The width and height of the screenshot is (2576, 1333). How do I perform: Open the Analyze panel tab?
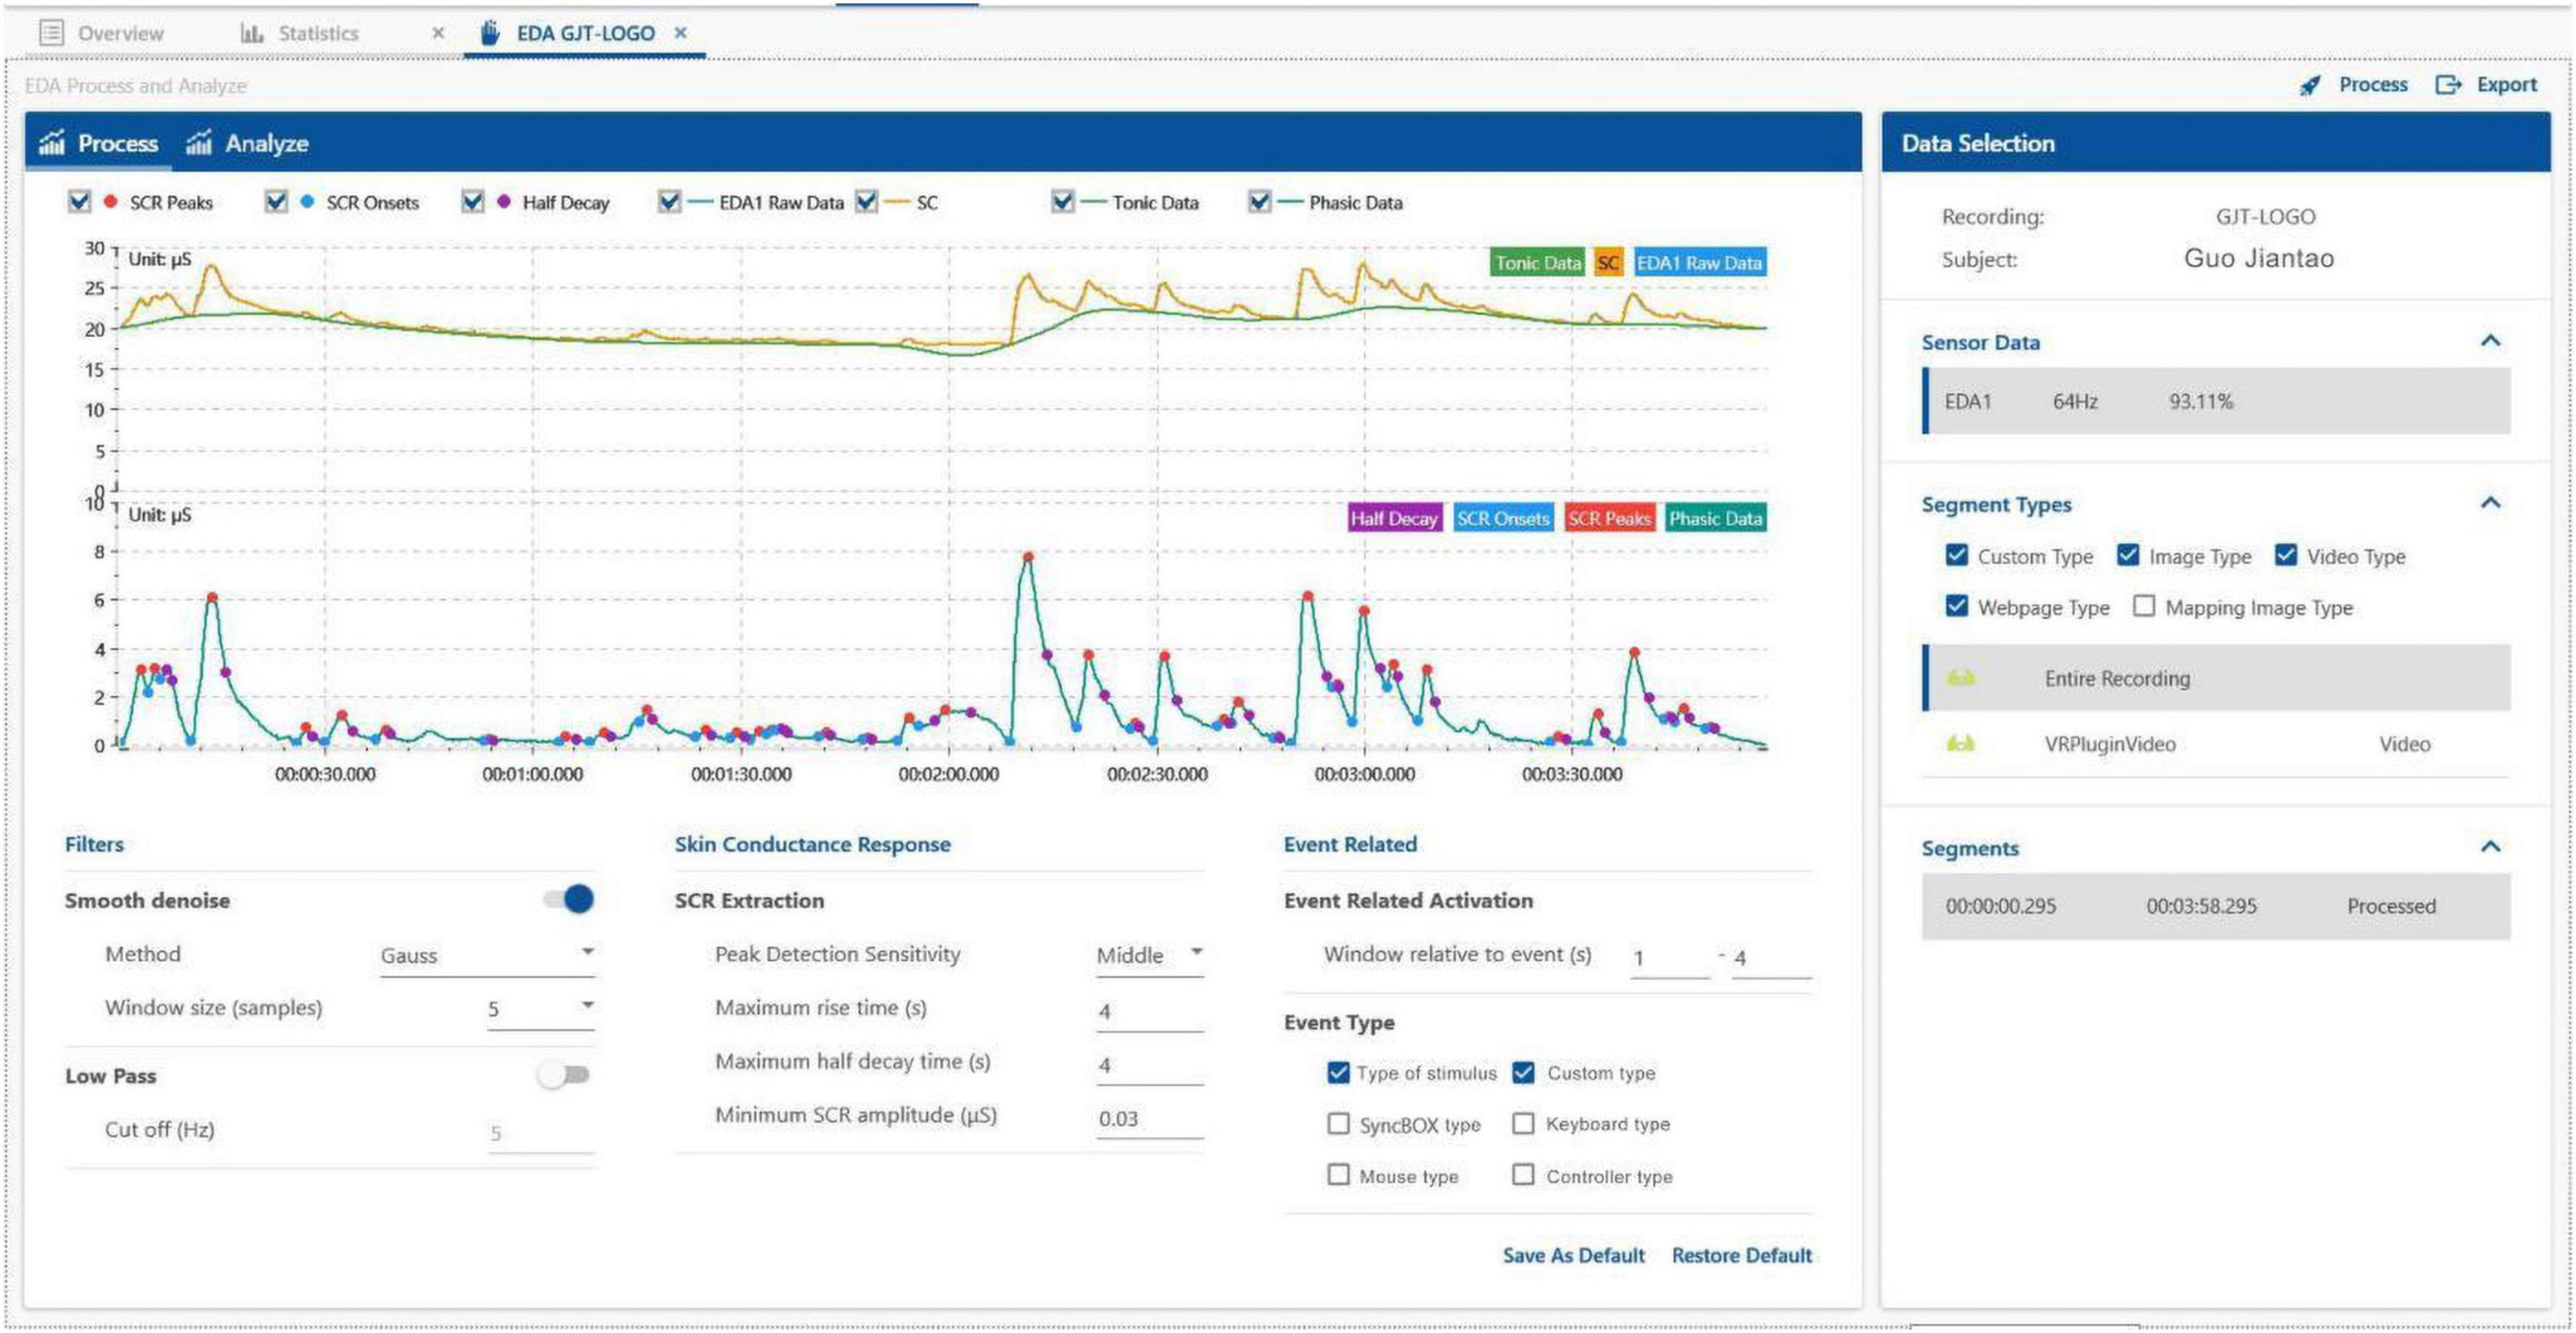[x=247, y=143]
